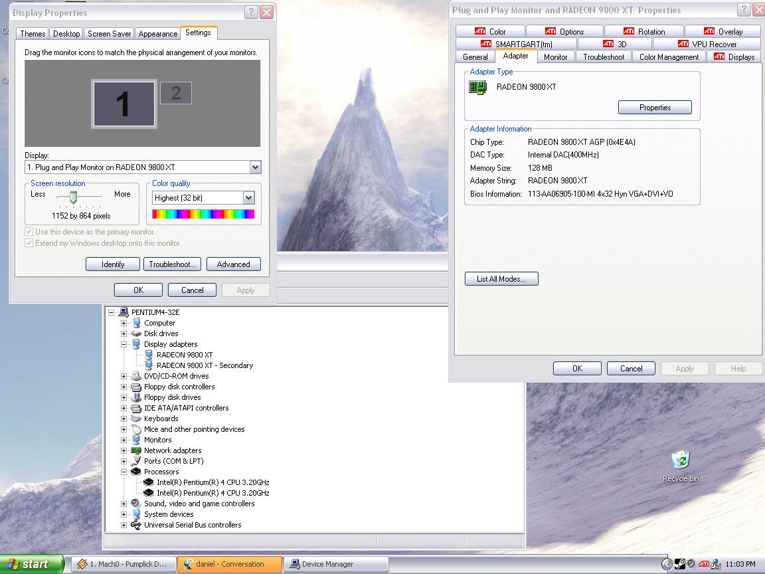Click the Ports (COM & LPT) icon

(136, 461)
